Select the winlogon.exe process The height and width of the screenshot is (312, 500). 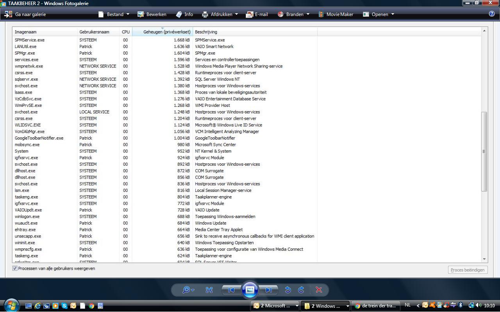(x=27, y=216)
